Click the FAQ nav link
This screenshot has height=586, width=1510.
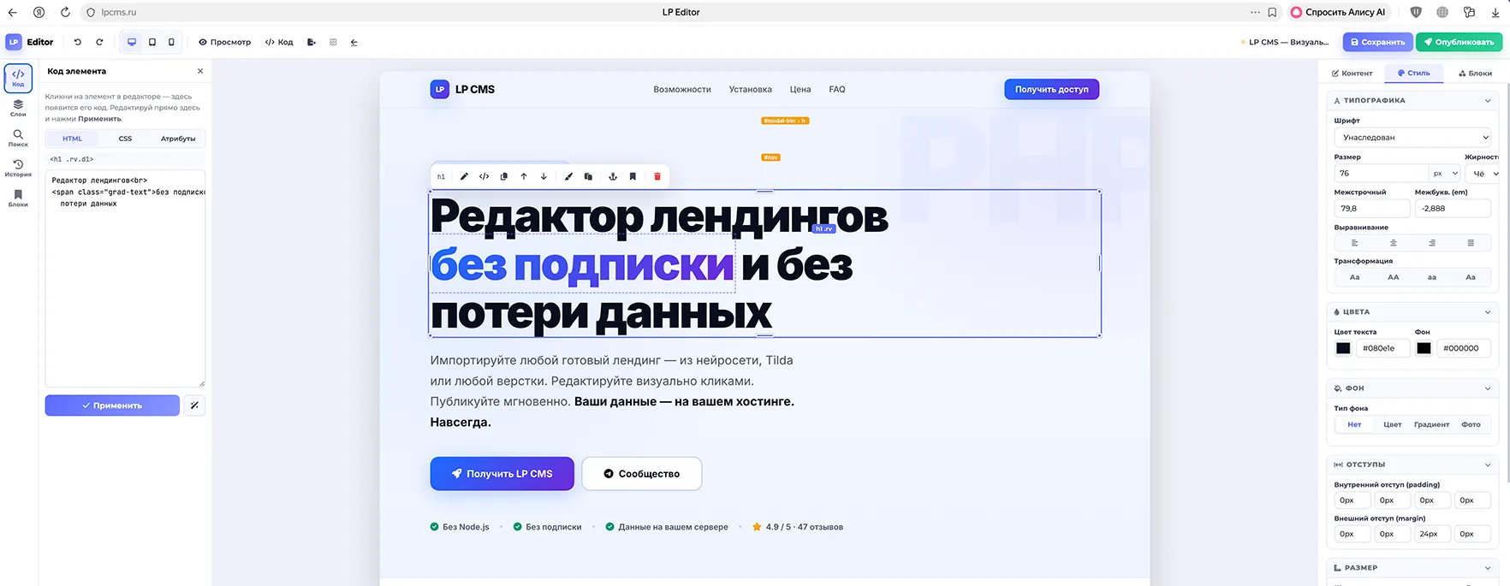(837, 89)
